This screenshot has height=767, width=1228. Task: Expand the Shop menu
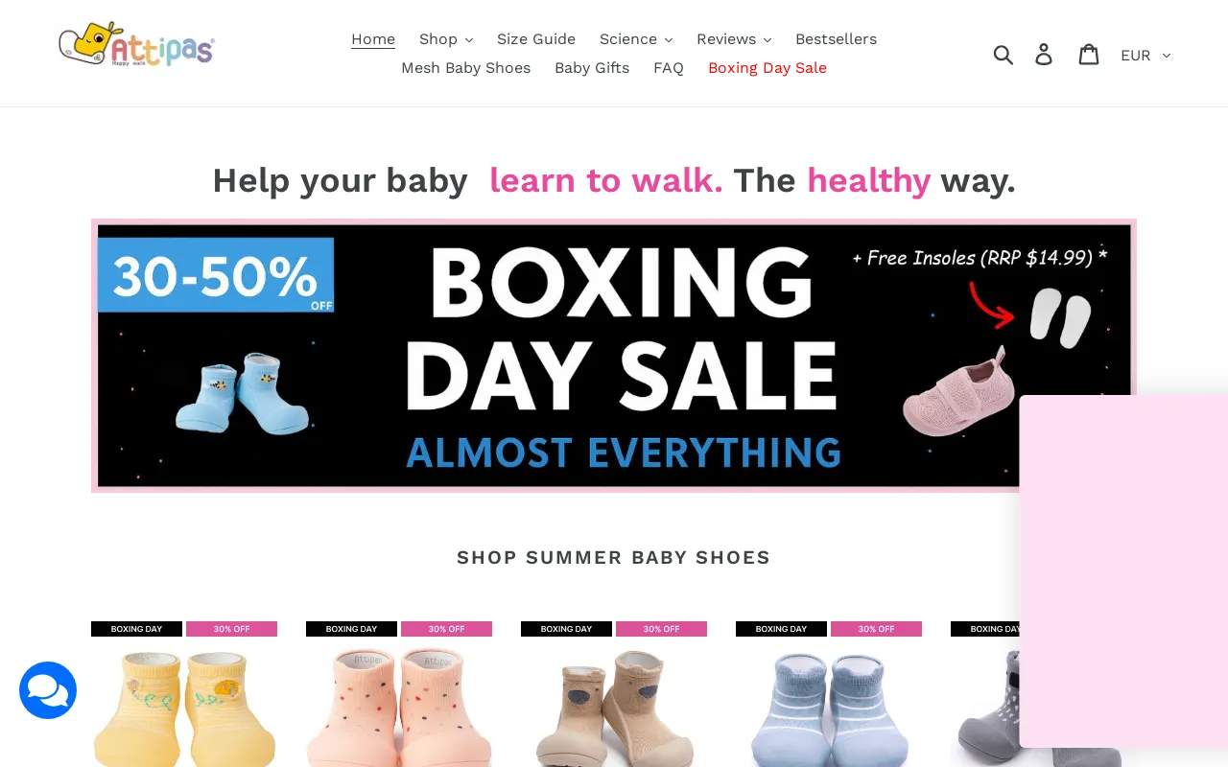tap(446, 39)
